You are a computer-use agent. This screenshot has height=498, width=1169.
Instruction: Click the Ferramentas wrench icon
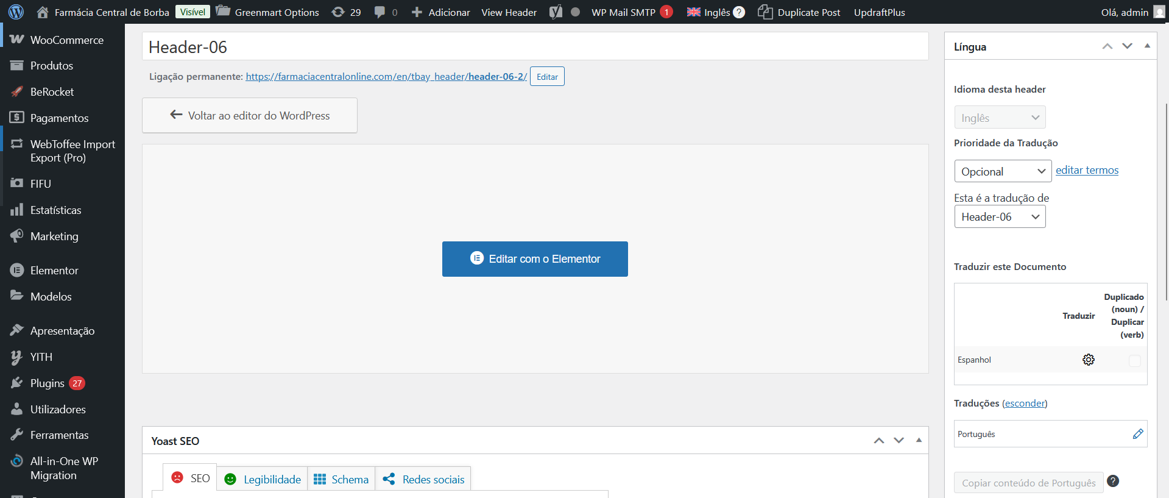[x=17, y=435]
